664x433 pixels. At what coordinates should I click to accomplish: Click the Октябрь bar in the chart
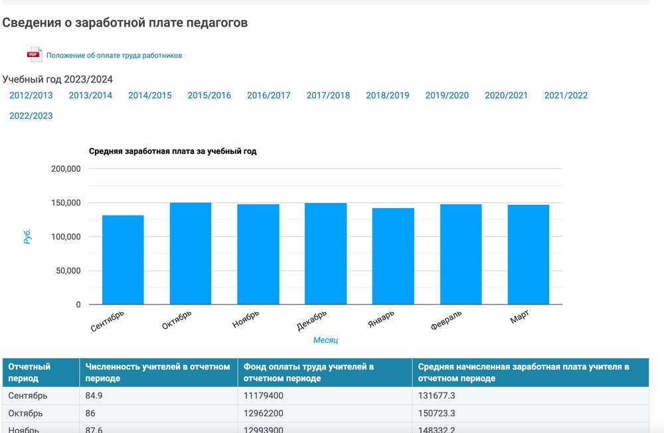click(x=191, y=253)
